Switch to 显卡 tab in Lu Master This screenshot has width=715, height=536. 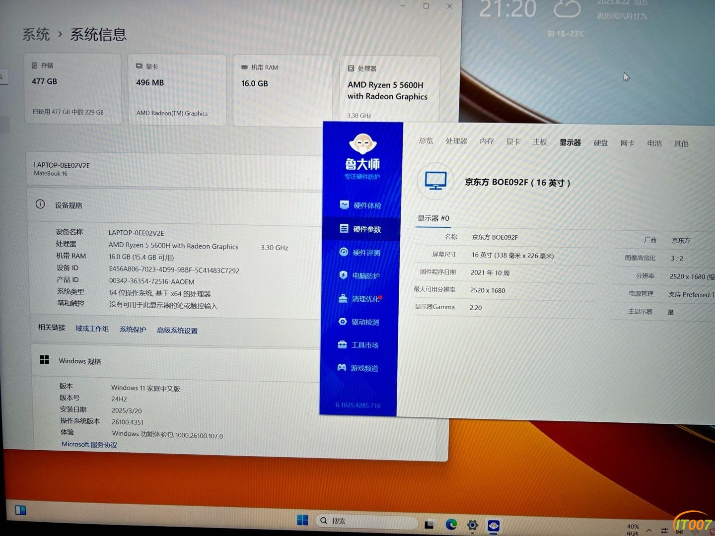(513, 141)
